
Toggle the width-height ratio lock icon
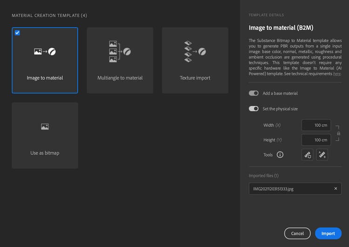[x=338, y=133]
